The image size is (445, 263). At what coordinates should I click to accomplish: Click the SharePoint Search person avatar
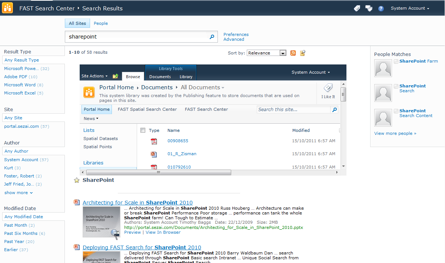pyautogui.click(x=383, y=93)
